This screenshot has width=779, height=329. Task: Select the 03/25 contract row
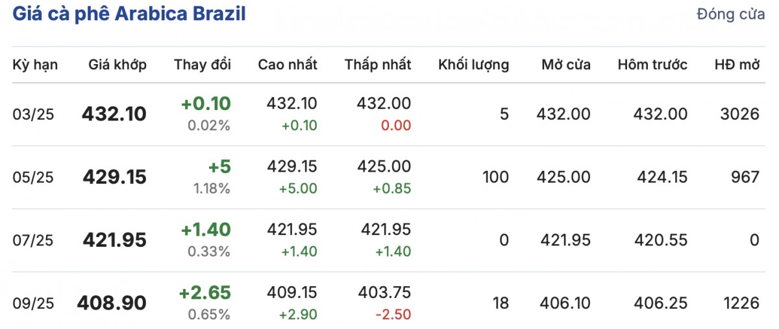pyautogui.click(x=33, y=115)
